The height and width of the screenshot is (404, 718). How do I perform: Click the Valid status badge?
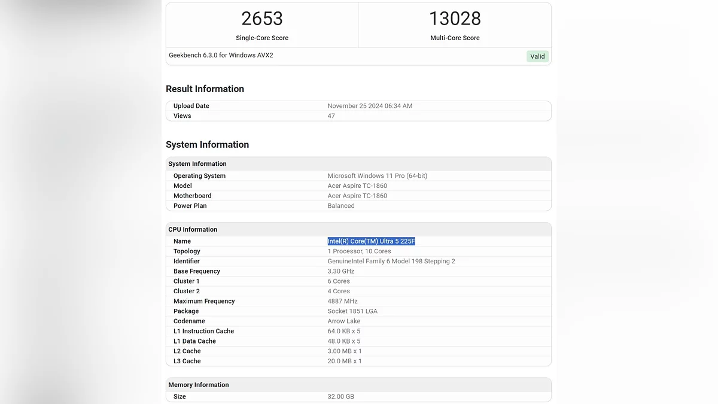pyautogui.click(x=537, y=56)
